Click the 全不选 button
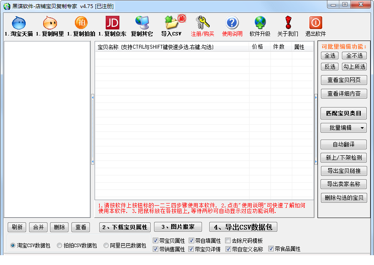The height and width of the screenshot is (265, 374). click(x=354, y=55)
